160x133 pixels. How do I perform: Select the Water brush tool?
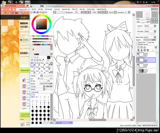[x=48, y=64]
